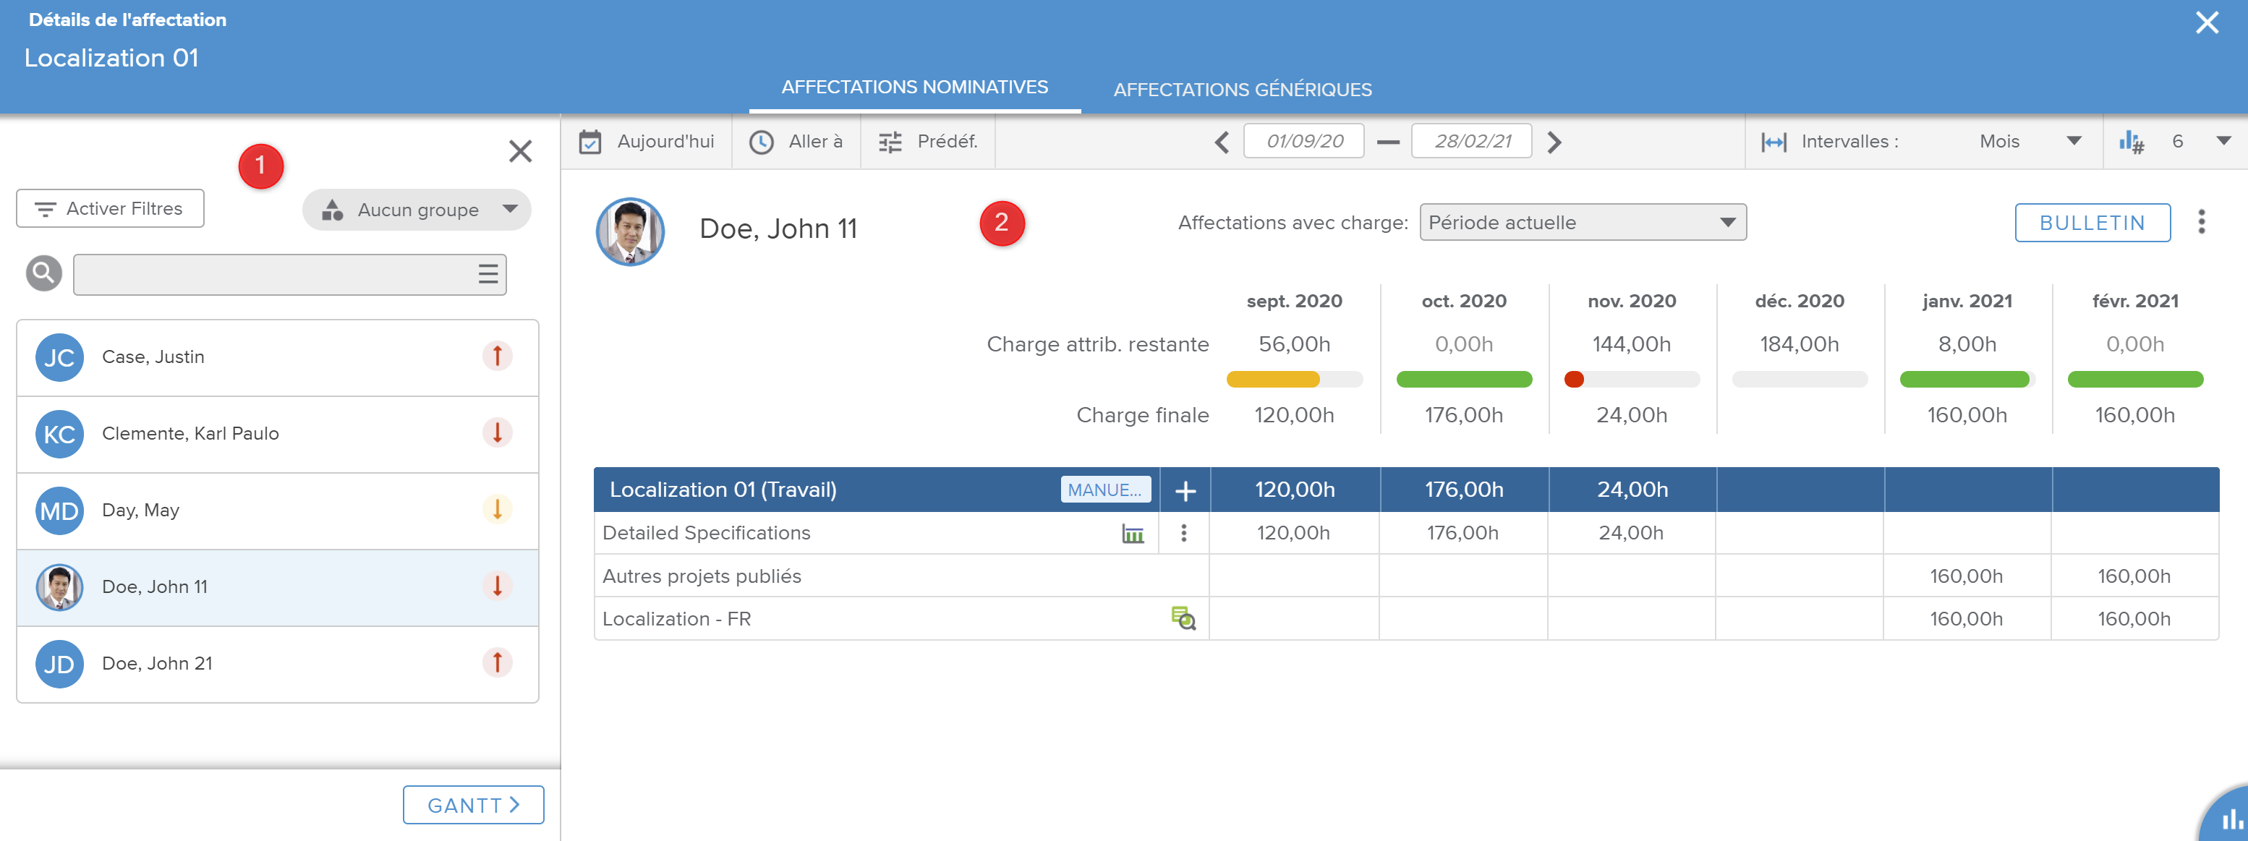Click the chart icon on Detailed Specifications
2248x841 pixels.
coord(1132,533)
